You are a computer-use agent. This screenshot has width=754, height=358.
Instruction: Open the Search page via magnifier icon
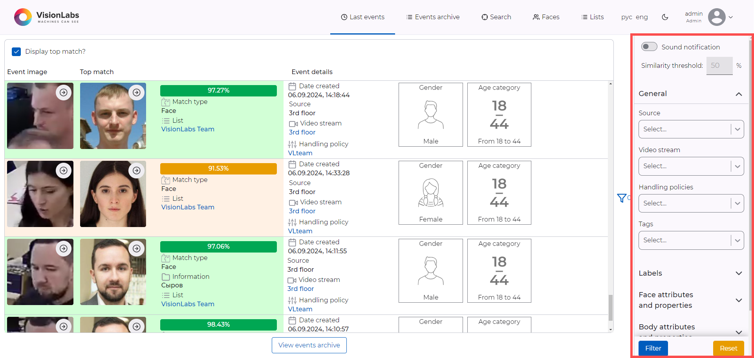(484, 17)
